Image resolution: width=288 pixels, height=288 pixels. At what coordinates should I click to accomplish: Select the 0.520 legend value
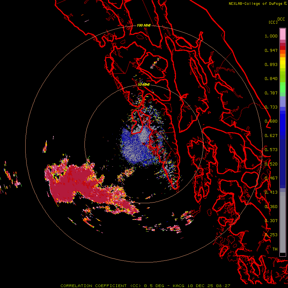(x=271, y=164)
